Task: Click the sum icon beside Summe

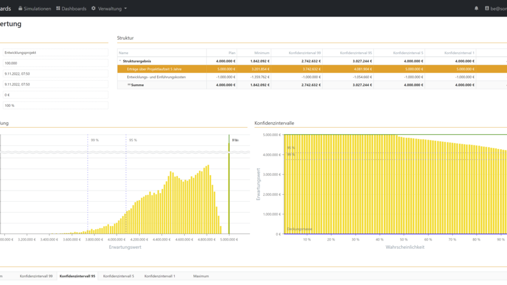Action: 129,85
